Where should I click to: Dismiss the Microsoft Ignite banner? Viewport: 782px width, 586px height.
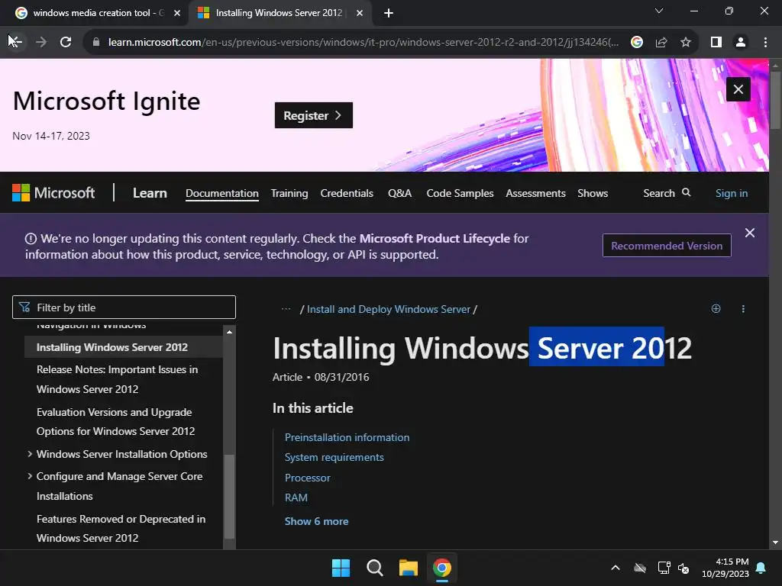point(738,89)
